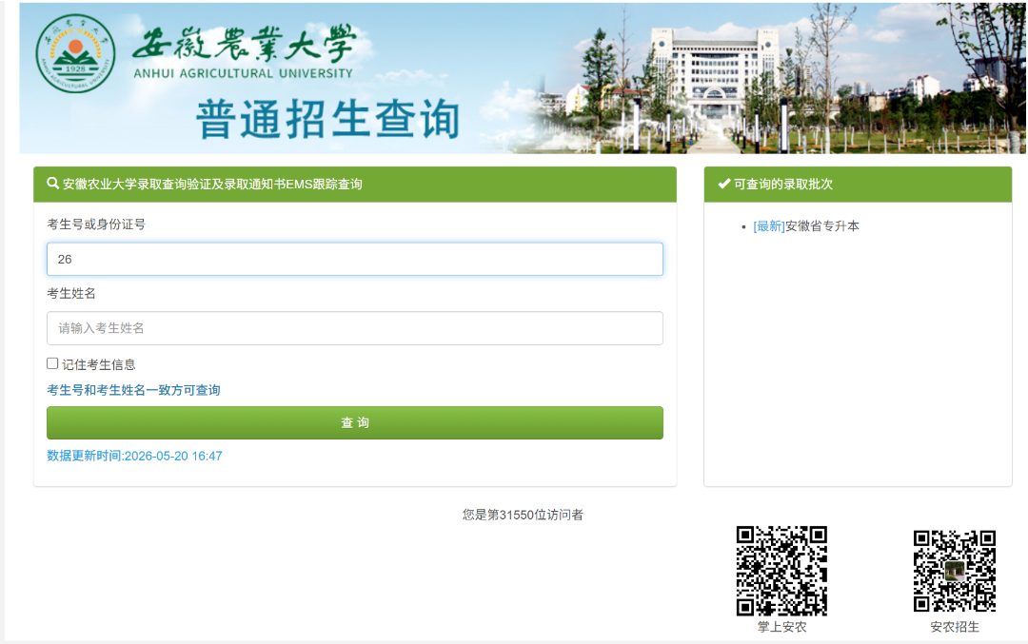Click the 考生姓名 field label
1028x644 pixels.
coord(71,293)
